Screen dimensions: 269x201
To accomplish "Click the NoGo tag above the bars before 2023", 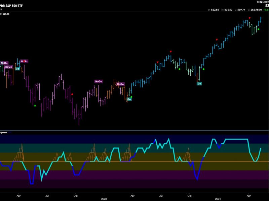I will coord(99,81).
